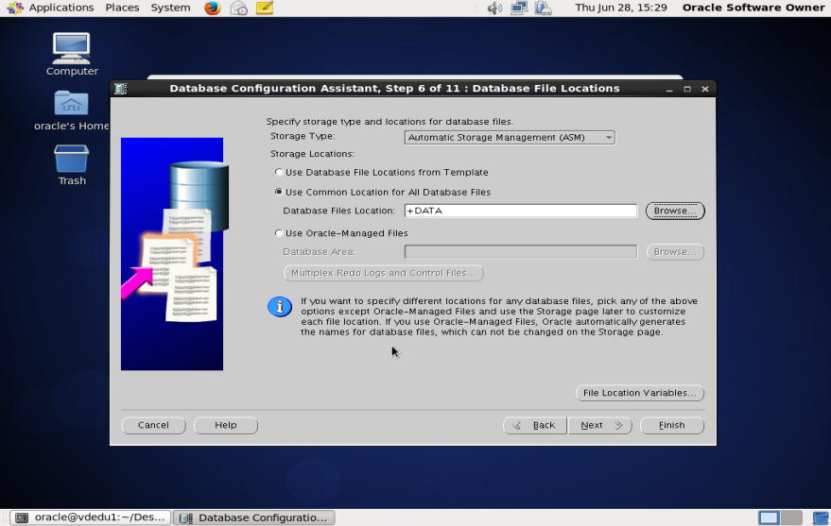Open oracle's Home folder icon

pos(72,110)
